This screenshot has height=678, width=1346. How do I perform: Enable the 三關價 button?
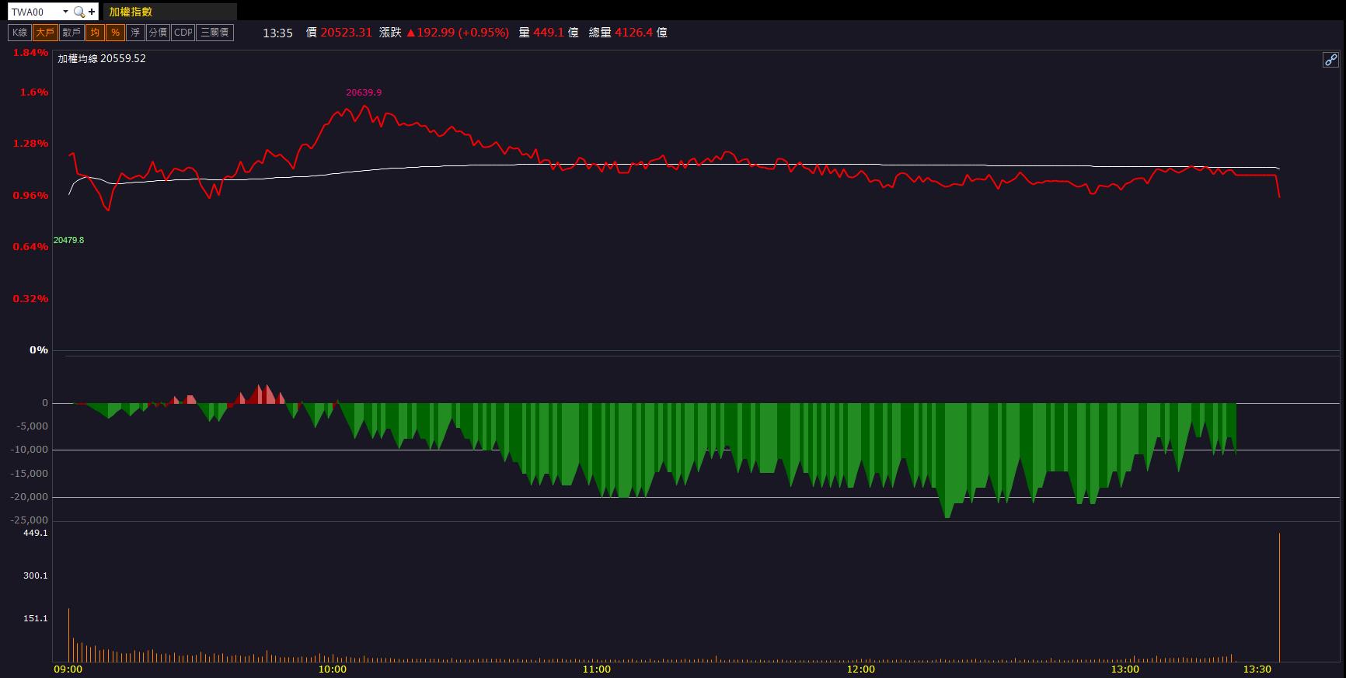(214, 33)
